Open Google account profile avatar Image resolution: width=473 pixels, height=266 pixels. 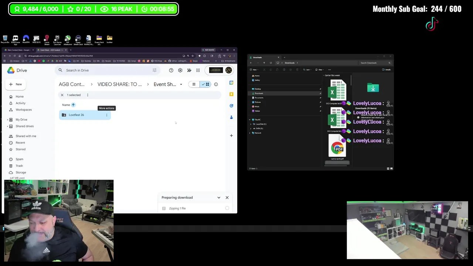pyautogui.click(x=229, y=70)
